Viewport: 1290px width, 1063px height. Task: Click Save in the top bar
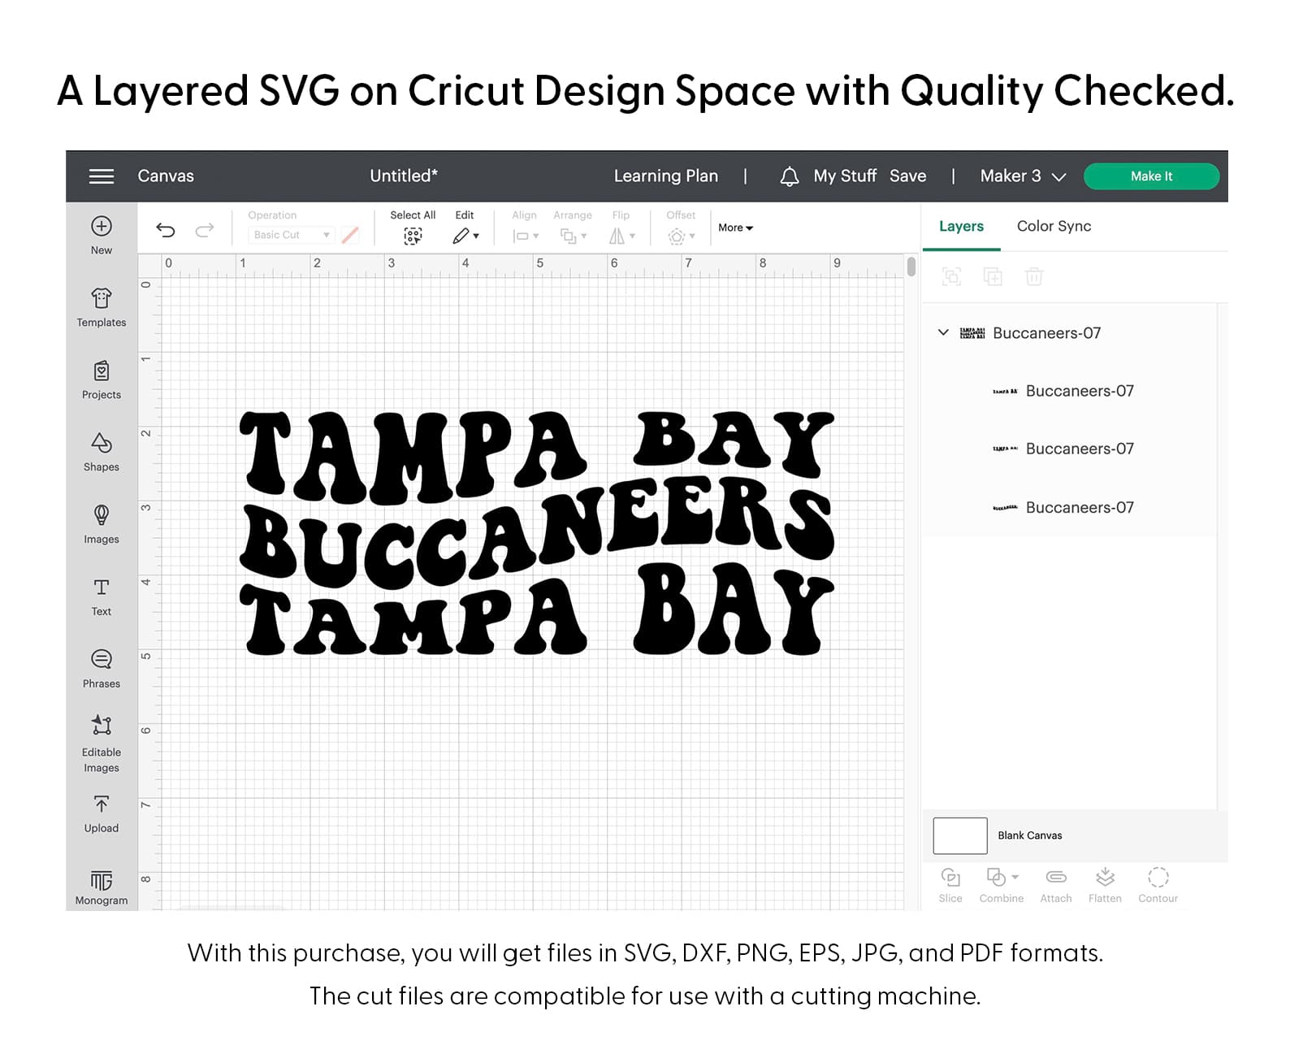tap(907, 176)
